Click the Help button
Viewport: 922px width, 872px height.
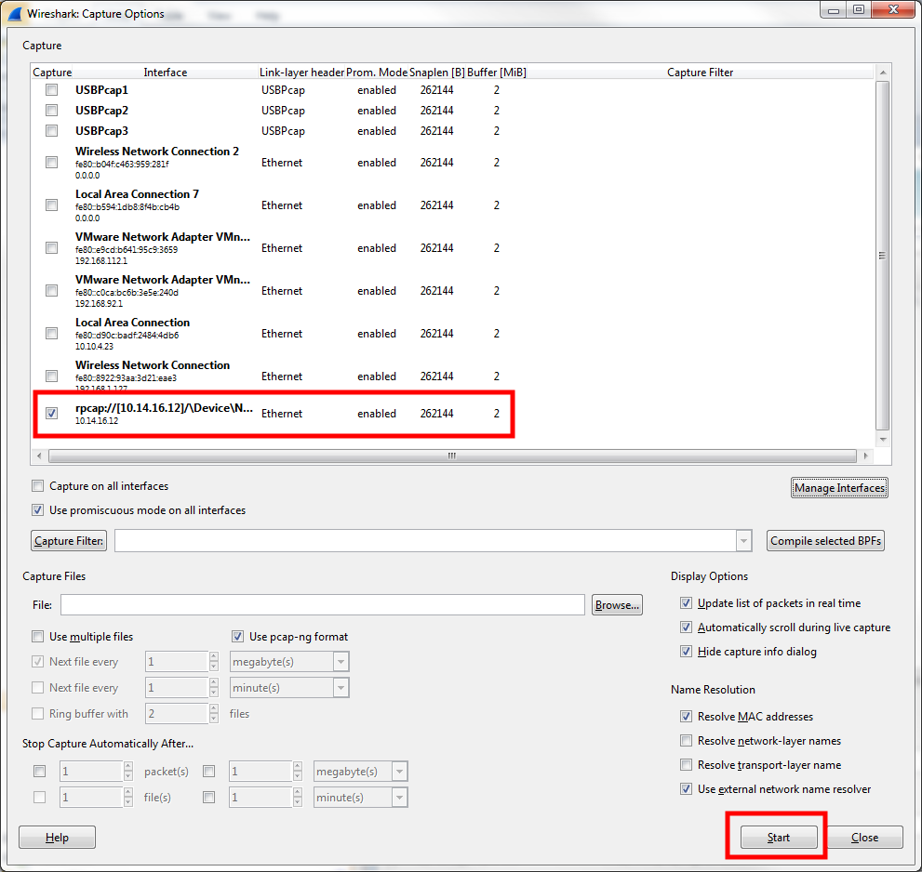57,838
